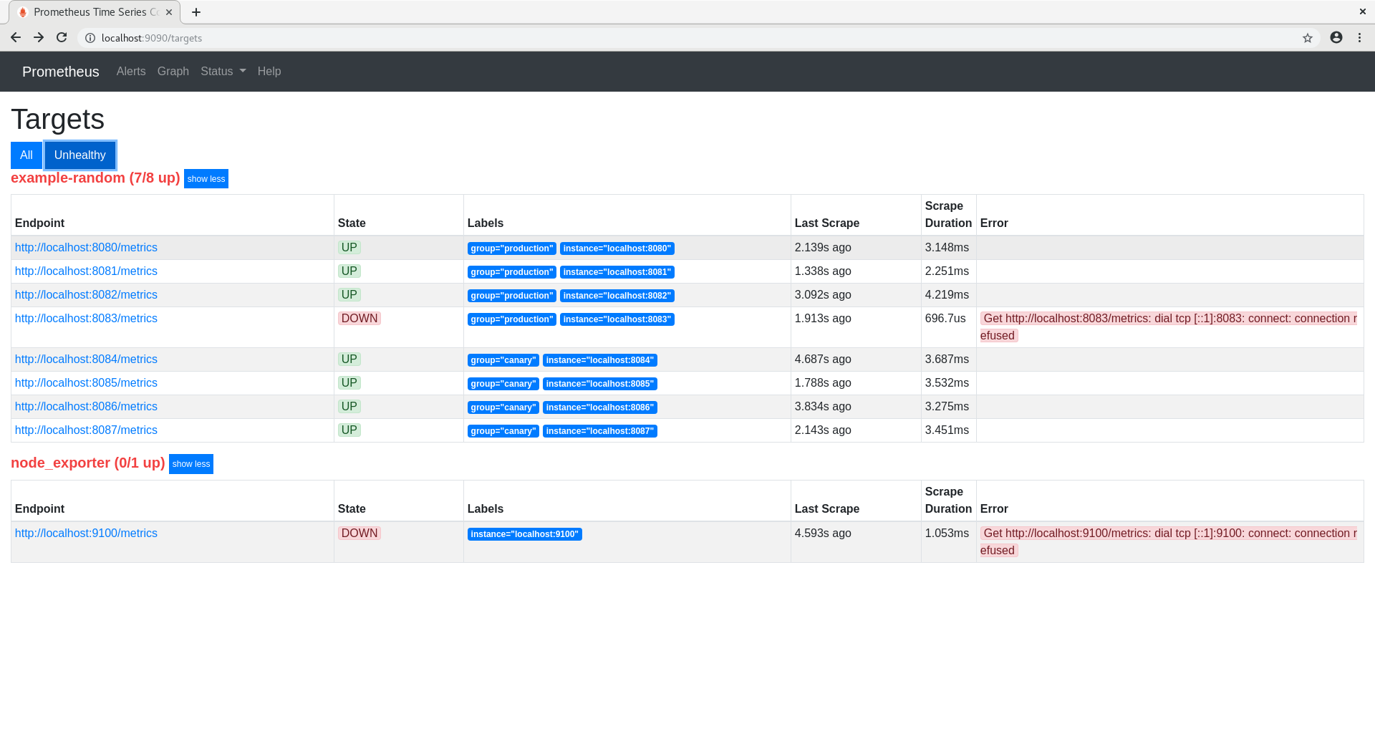Go forward with the browser forward arrow
The image size is (1375, 729).
[39, 37]
